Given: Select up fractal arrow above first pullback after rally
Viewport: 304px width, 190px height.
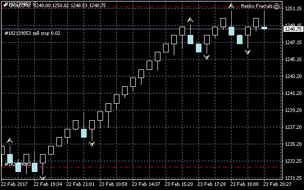Looking at the screenshot, I should [x=190, y=20].
